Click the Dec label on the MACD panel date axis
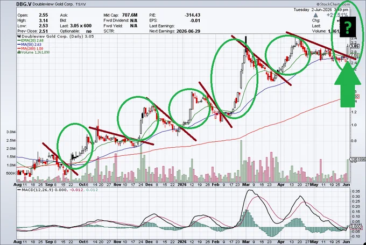Screen dimensions: 366x245 [x=149, y=242]
